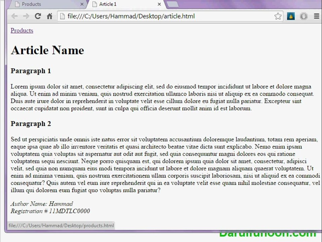Follow the Products hyperlink

[22, 30]
